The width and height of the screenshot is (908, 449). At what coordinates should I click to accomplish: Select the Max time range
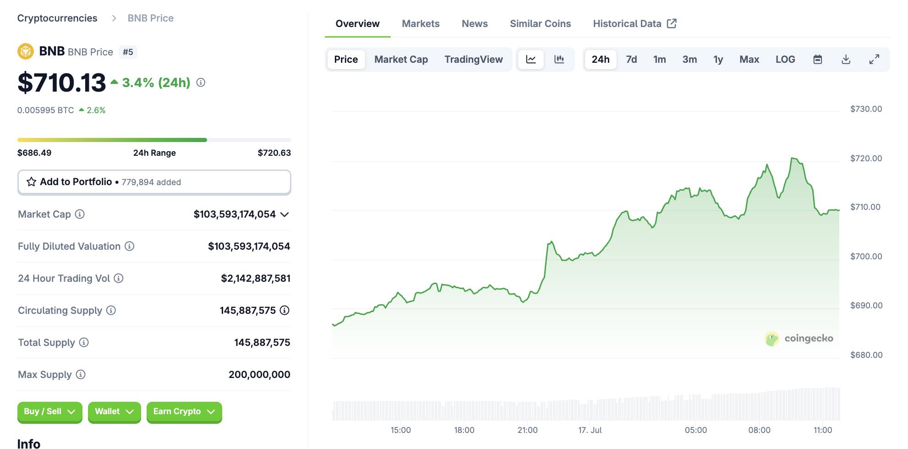click(x=749, y=59)
